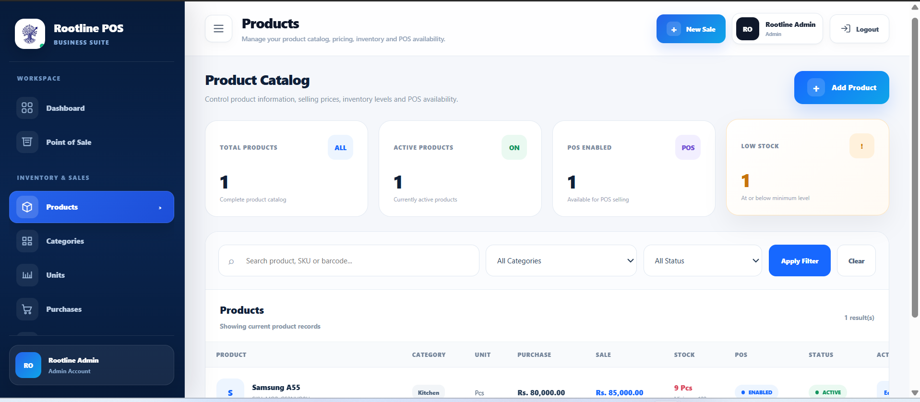Click the Product Catalog heading
Screen dimensions: 920x402
[x=257, y=80]
